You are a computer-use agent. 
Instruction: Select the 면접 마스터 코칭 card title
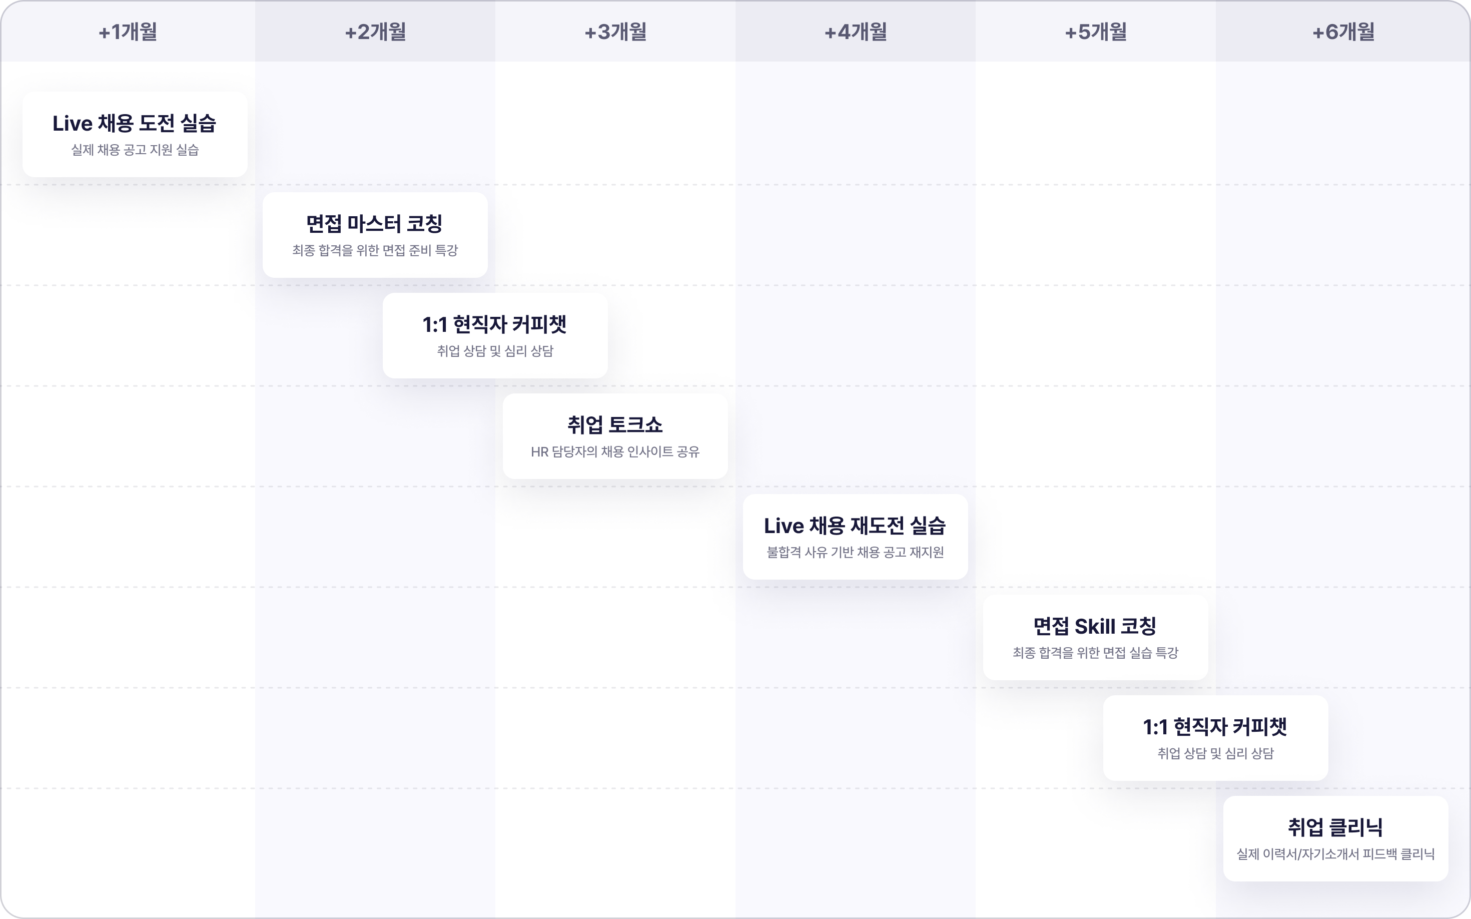tap(374, 224)
